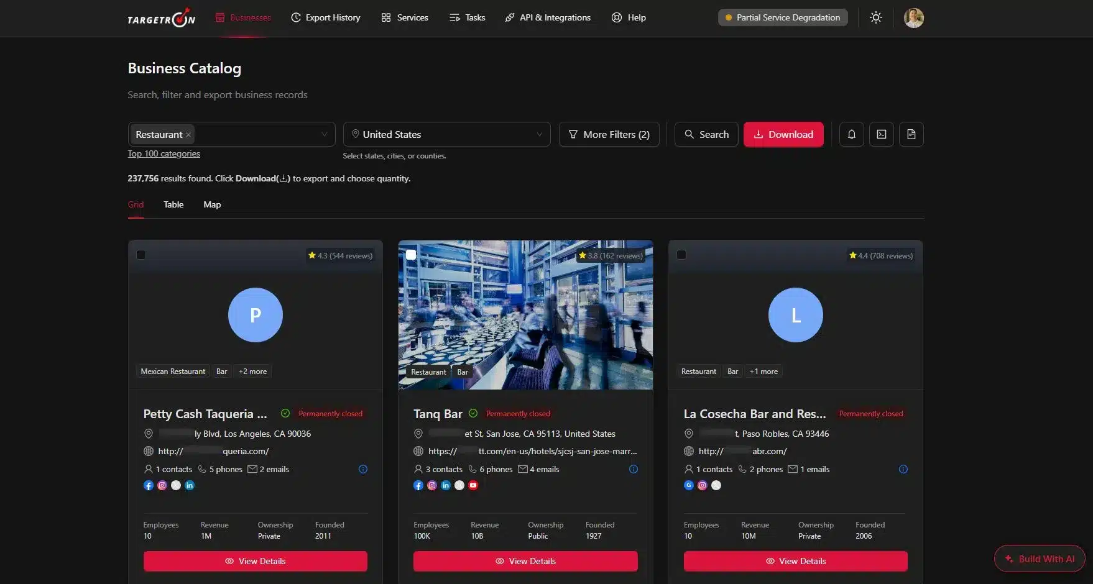Click '4.4 (708 reviews)' rating badge
The height and width of the screenshot is (584, 1093).
pyautogui.click(x=881, y=255)
